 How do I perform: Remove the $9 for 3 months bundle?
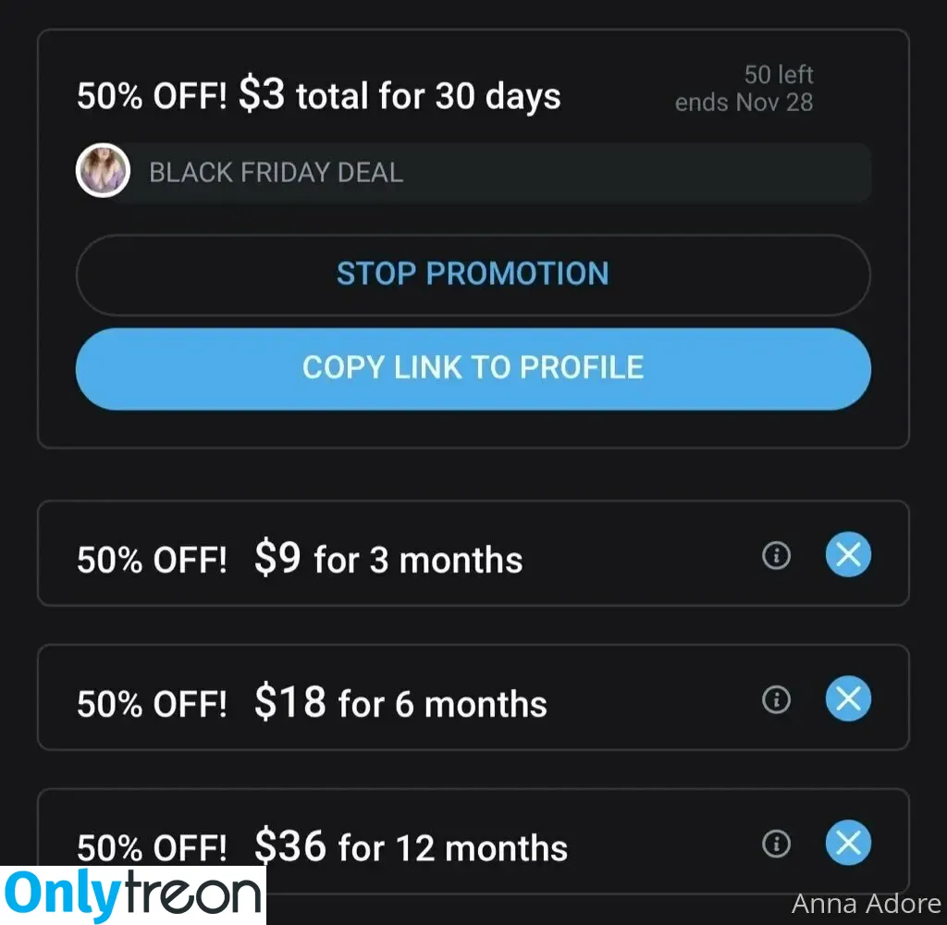click(x=848, y=554)
